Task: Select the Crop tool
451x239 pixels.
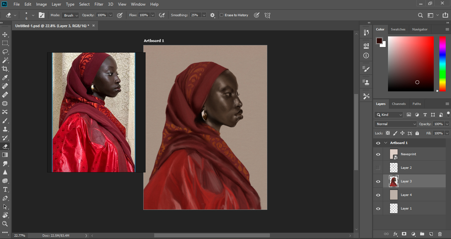Action: coord(5,69)
